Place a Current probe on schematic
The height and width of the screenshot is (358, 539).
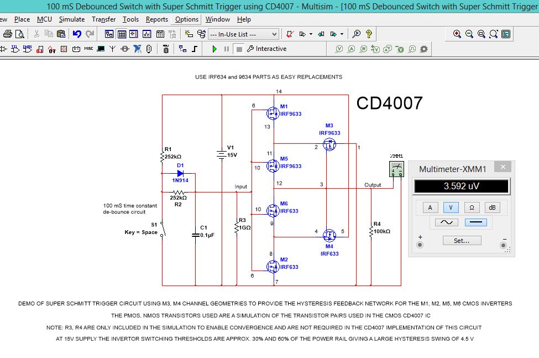pyautogui.click(x=351, y=49)
